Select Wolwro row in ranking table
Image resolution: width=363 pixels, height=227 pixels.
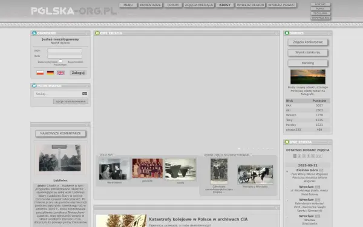(x=308, y=115)
